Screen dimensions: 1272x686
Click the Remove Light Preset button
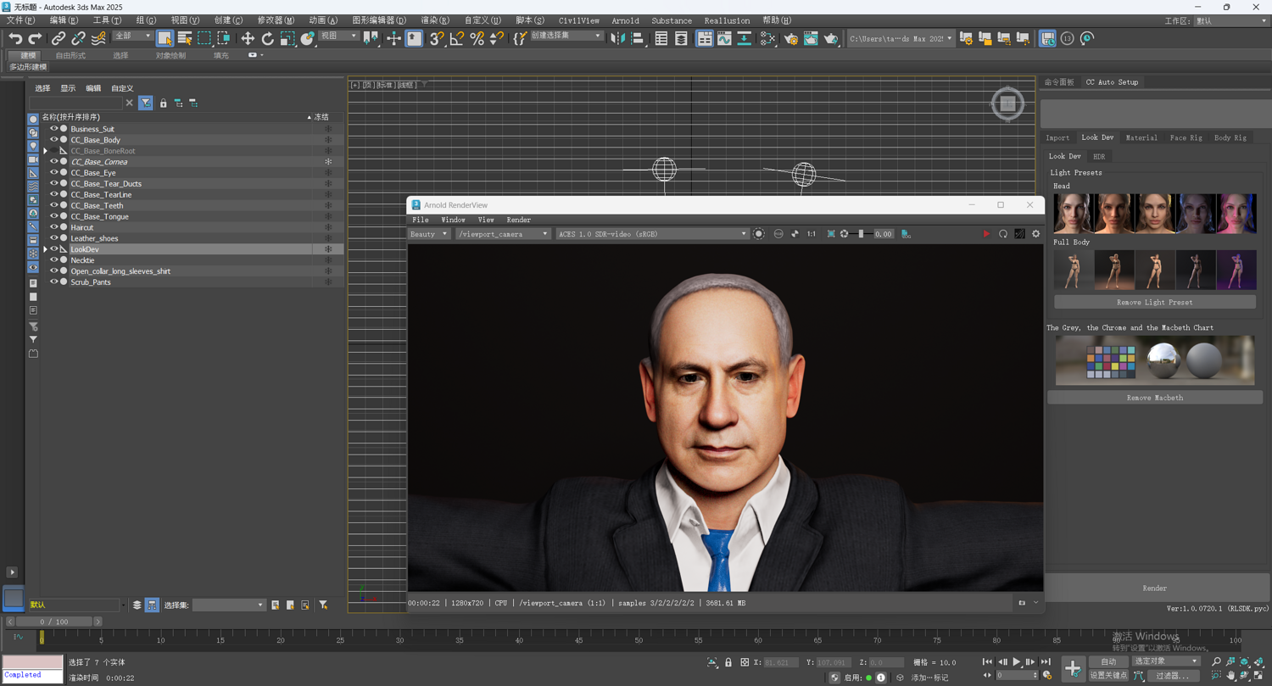(x=1154, y=302)
